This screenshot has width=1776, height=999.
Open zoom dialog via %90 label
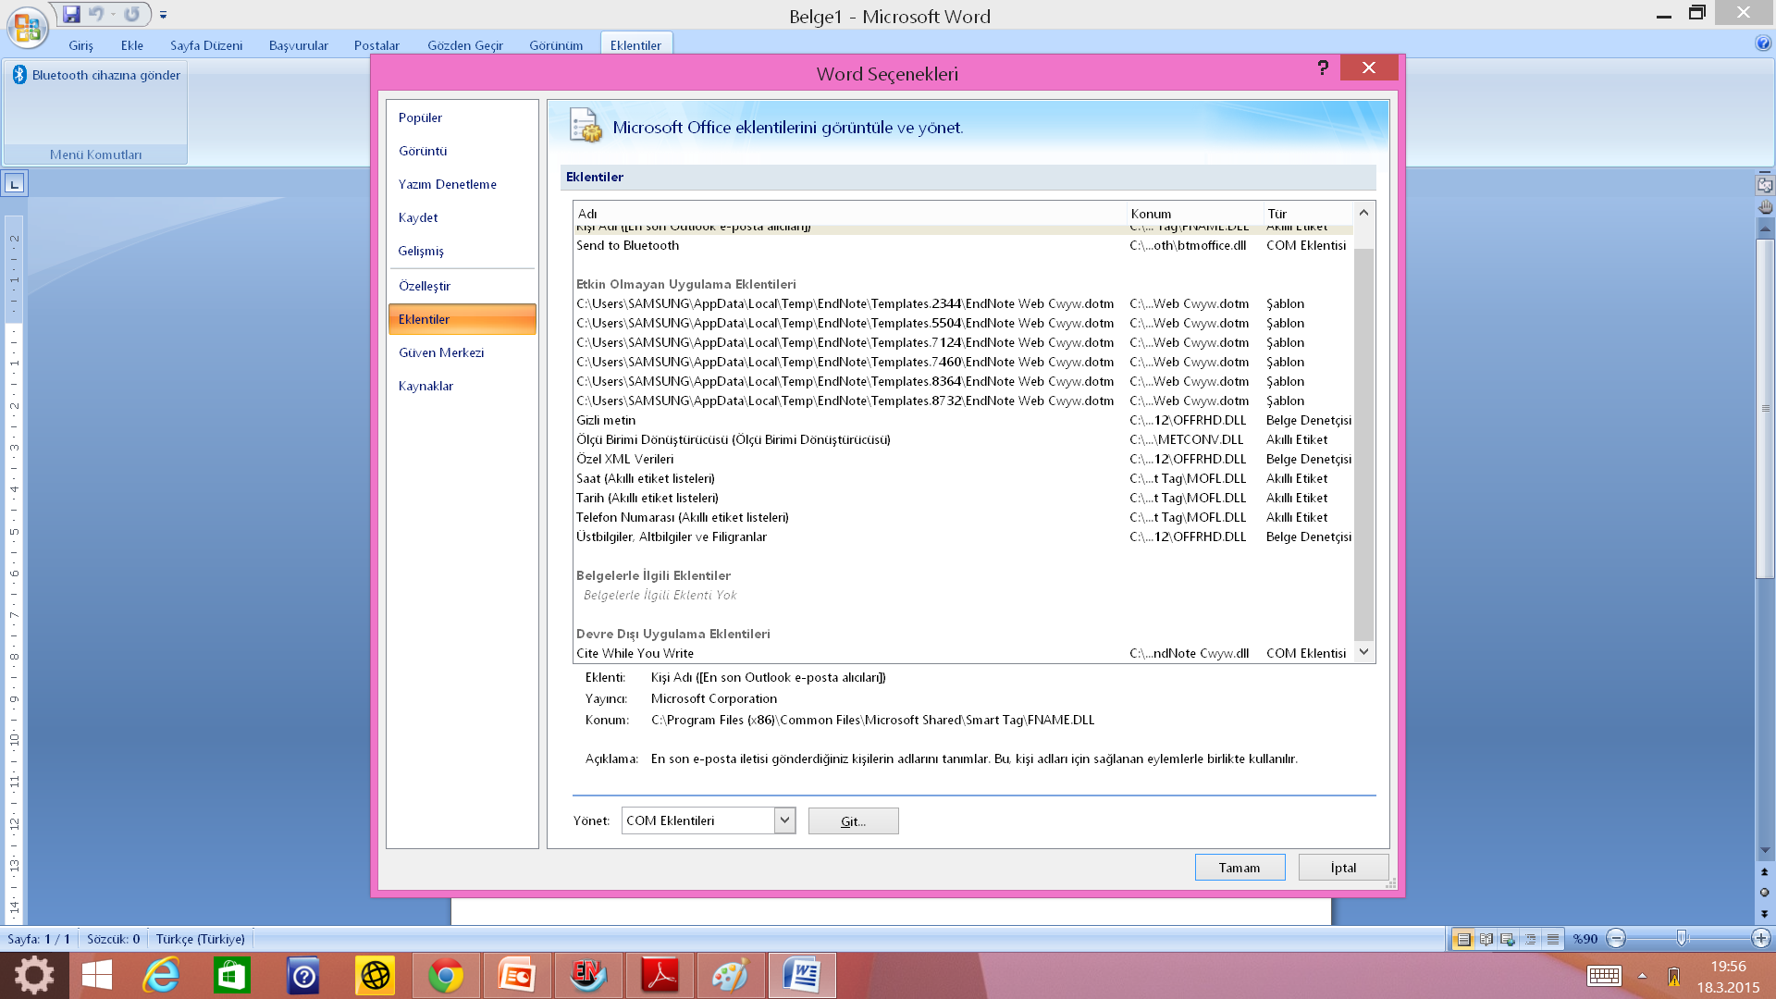click(1585, 939)
